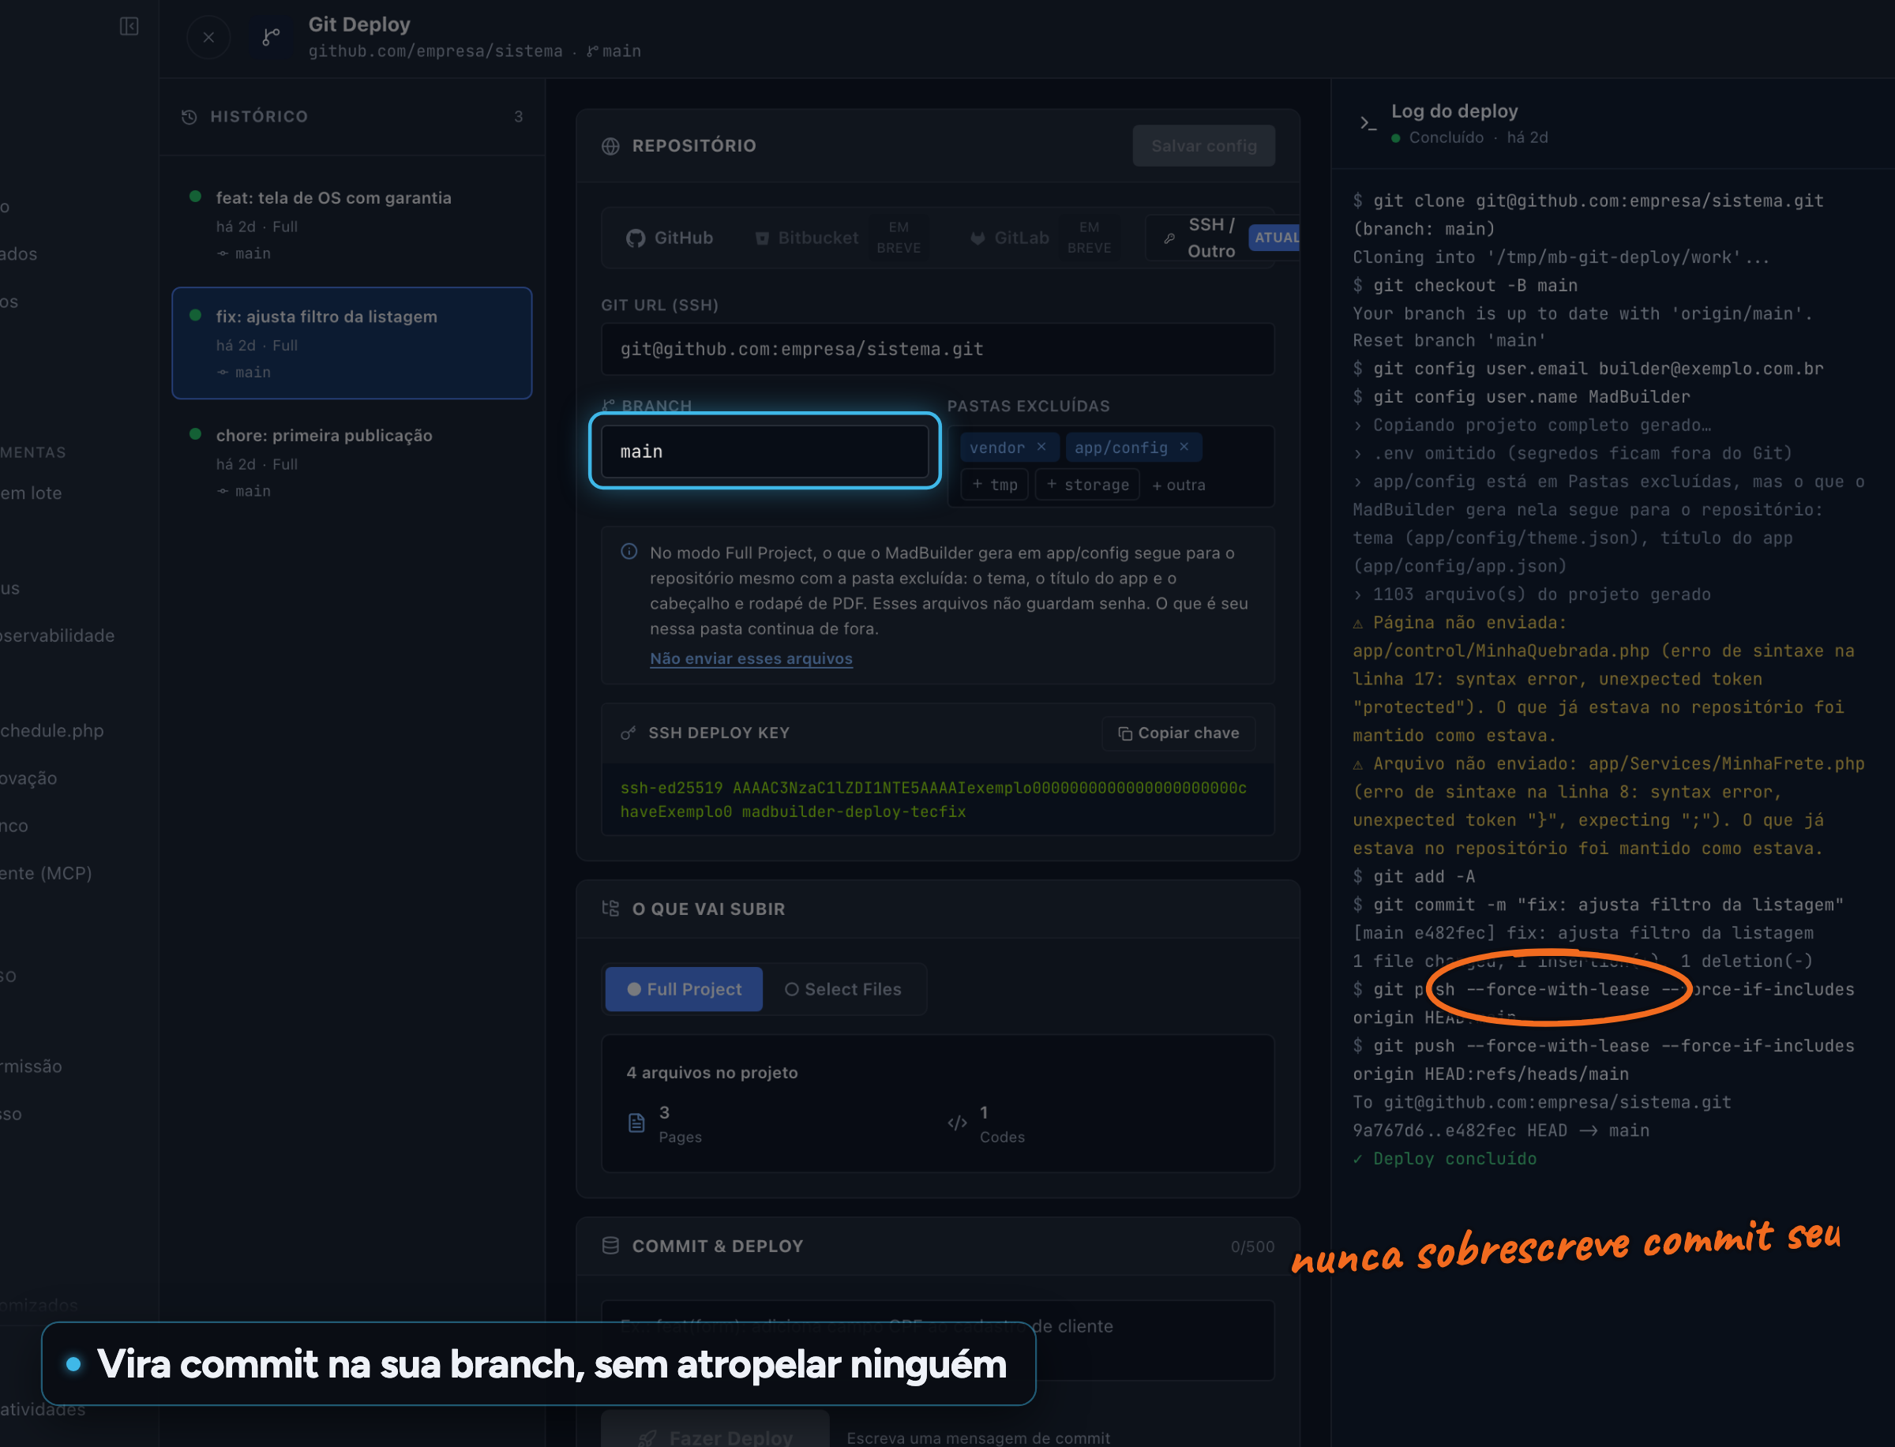Image resolution: width=1895 pixels, height=1447 pixels.
Task: Click the Repositório globe icon
Action: [610, 145]
